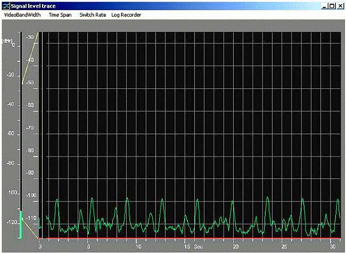Open the Log Recorder menu

click(126, 15)
